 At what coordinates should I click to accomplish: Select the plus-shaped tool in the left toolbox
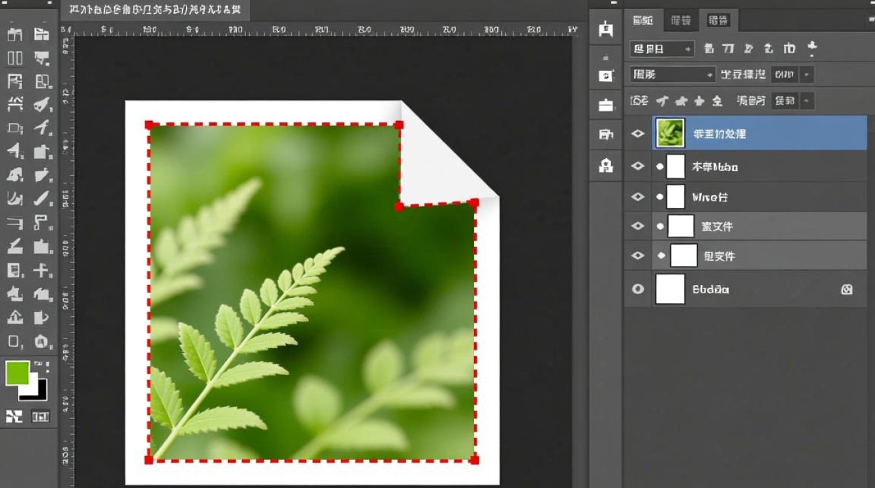coord(42,270)
